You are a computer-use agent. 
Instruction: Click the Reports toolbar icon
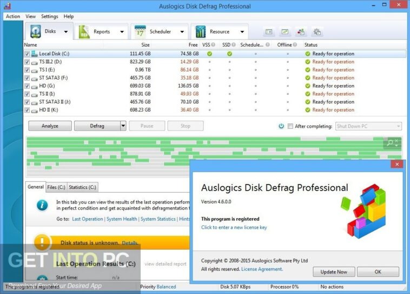[x=84, y=32]
